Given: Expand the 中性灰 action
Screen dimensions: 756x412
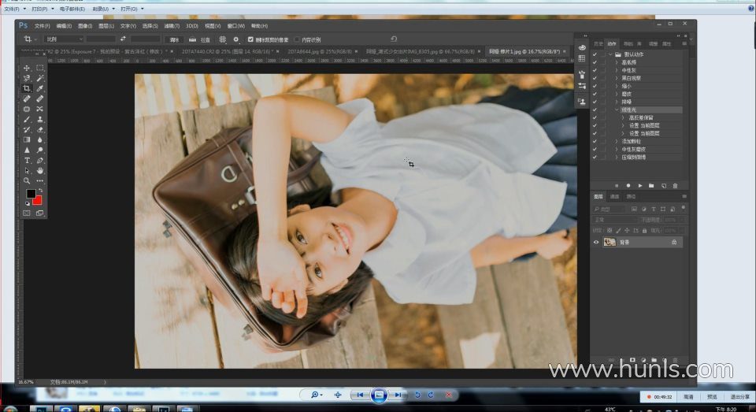Looking at the screenshot, I should point(617,70).
